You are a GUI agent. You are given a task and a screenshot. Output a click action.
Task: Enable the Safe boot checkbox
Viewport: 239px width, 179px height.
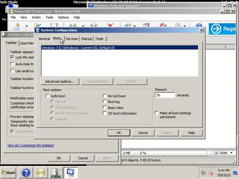click(x=48, y=96)
